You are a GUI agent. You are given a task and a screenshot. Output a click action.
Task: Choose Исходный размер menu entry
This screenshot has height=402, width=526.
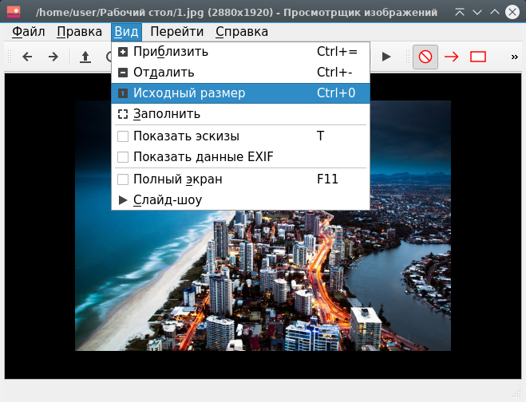[189, 93]
